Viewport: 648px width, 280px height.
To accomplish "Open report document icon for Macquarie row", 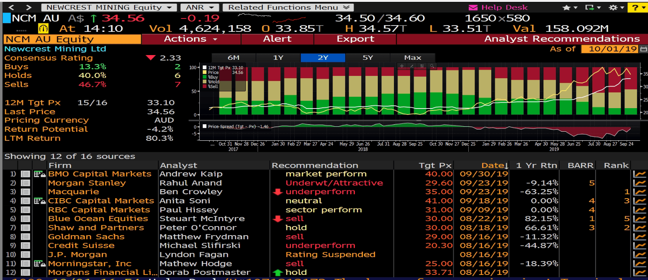I will click(26, 192).
